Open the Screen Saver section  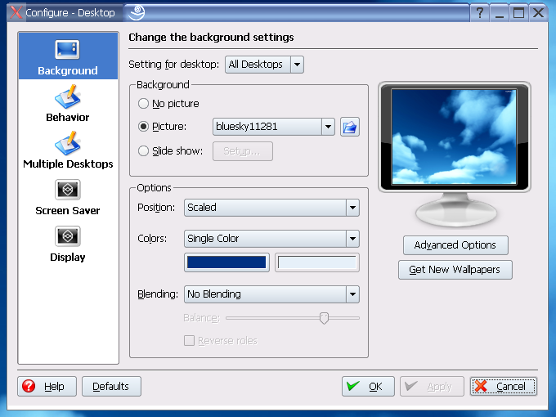(x=68, y=197)
